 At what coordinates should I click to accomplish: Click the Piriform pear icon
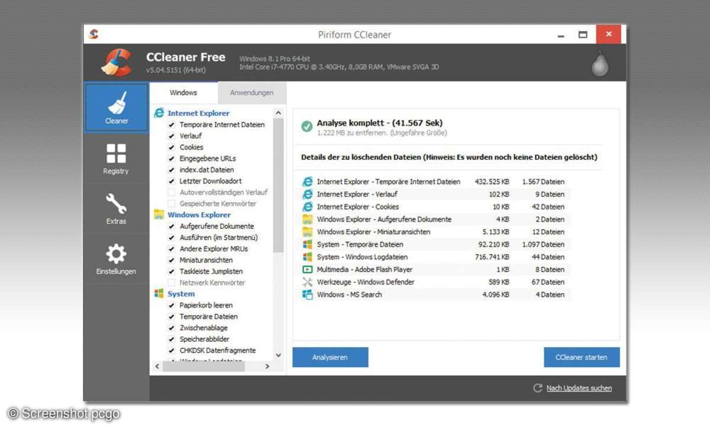click(600, 64)
